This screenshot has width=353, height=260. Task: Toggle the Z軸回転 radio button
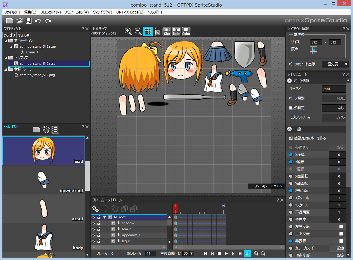tap(291, 191)
